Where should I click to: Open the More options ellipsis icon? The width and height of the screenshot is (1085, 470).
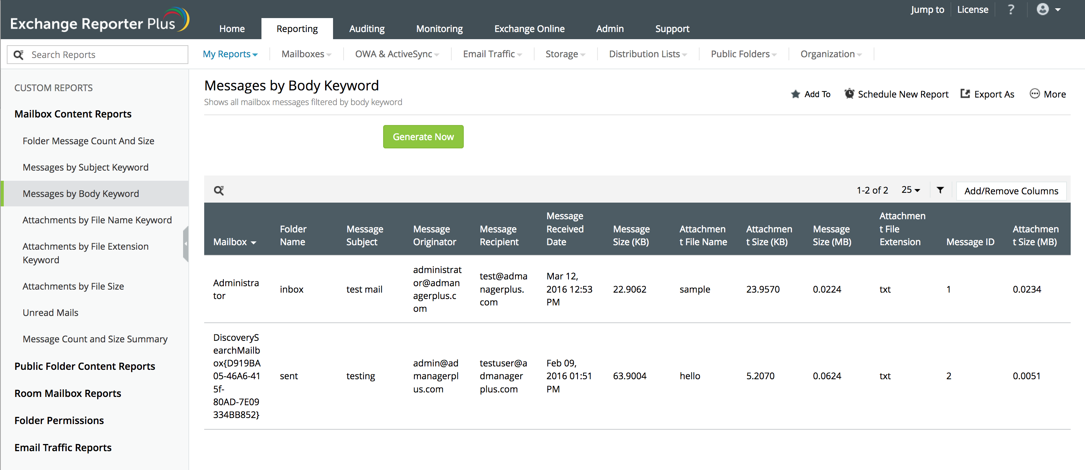pyautogui.click(x=1034, y=93)
